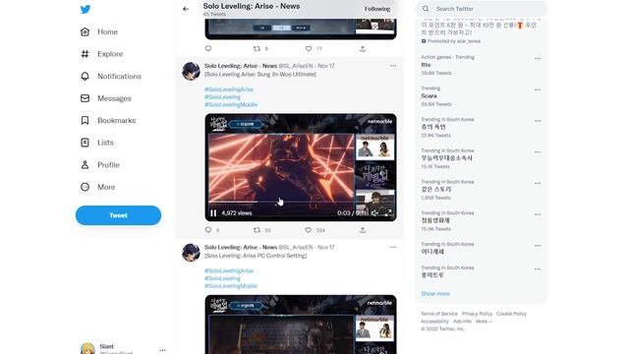Open Privacy Policy link

477,314
